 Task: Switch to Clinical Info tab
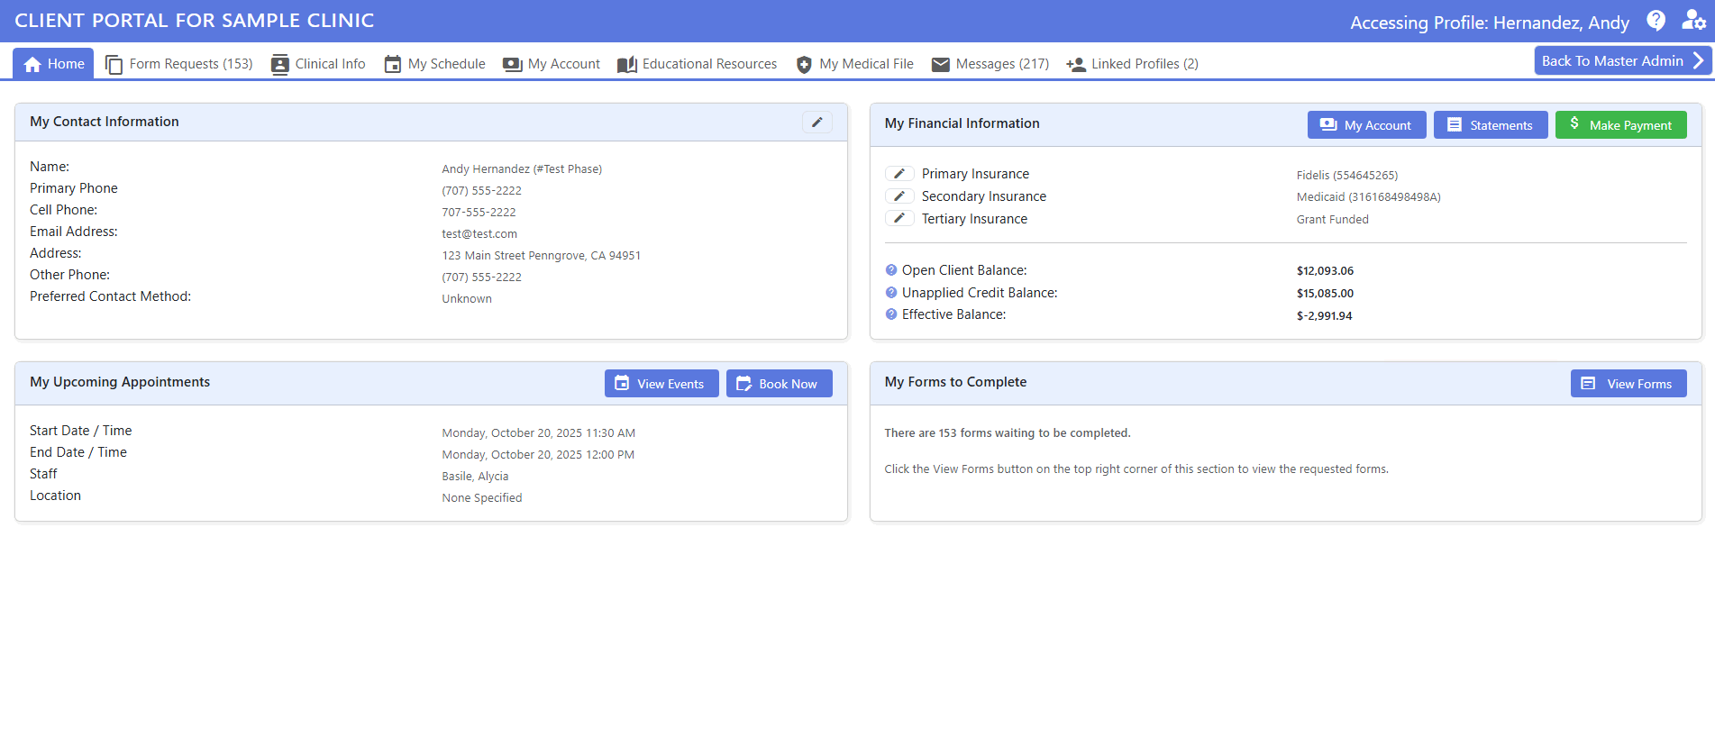click(318, 64)
